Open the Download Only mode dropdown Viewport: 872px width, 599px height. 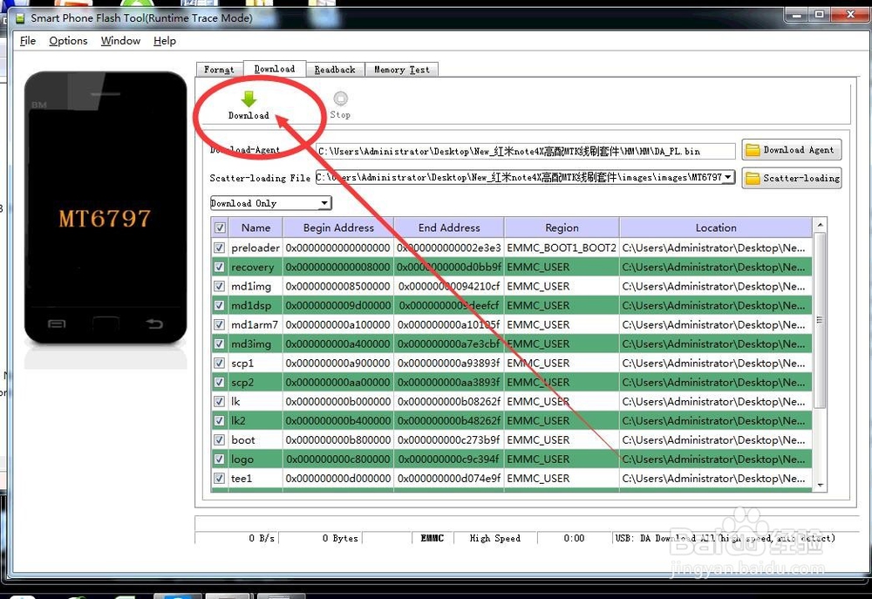tap(271, 203)
